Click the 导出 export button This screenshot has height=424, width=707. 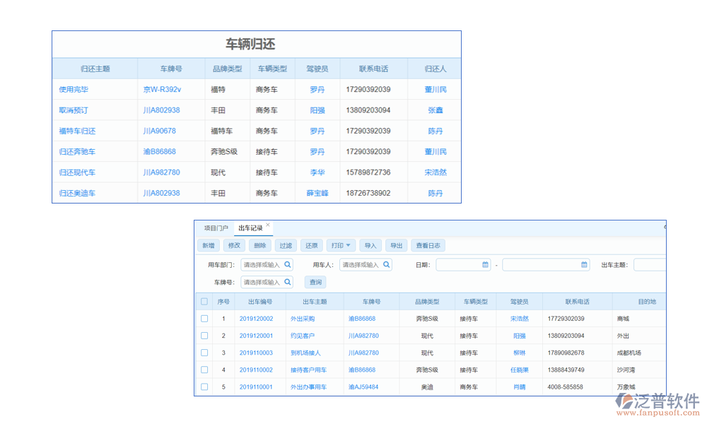pos(396,246)
